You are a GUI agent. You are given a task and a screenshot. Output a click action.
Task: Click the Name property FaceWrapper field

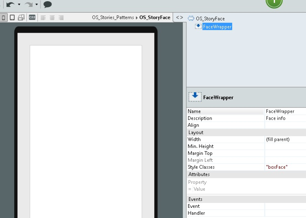coord(285,111)
